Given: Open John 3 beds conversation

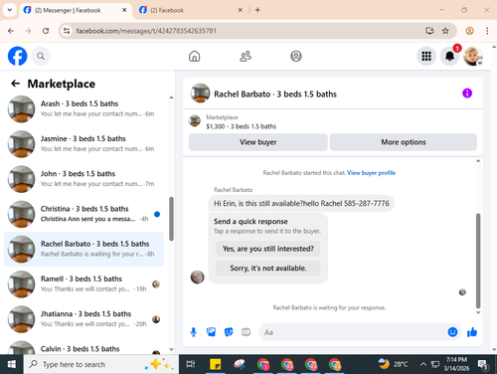Looking at the screenshot, I should [x=83, y=179].
